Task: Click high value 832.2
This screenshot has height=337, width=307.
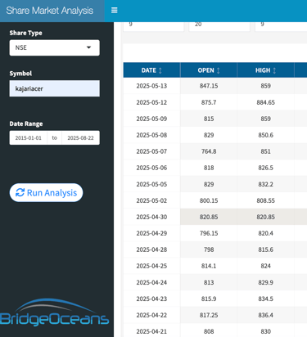Action: (x=265, y=184)
